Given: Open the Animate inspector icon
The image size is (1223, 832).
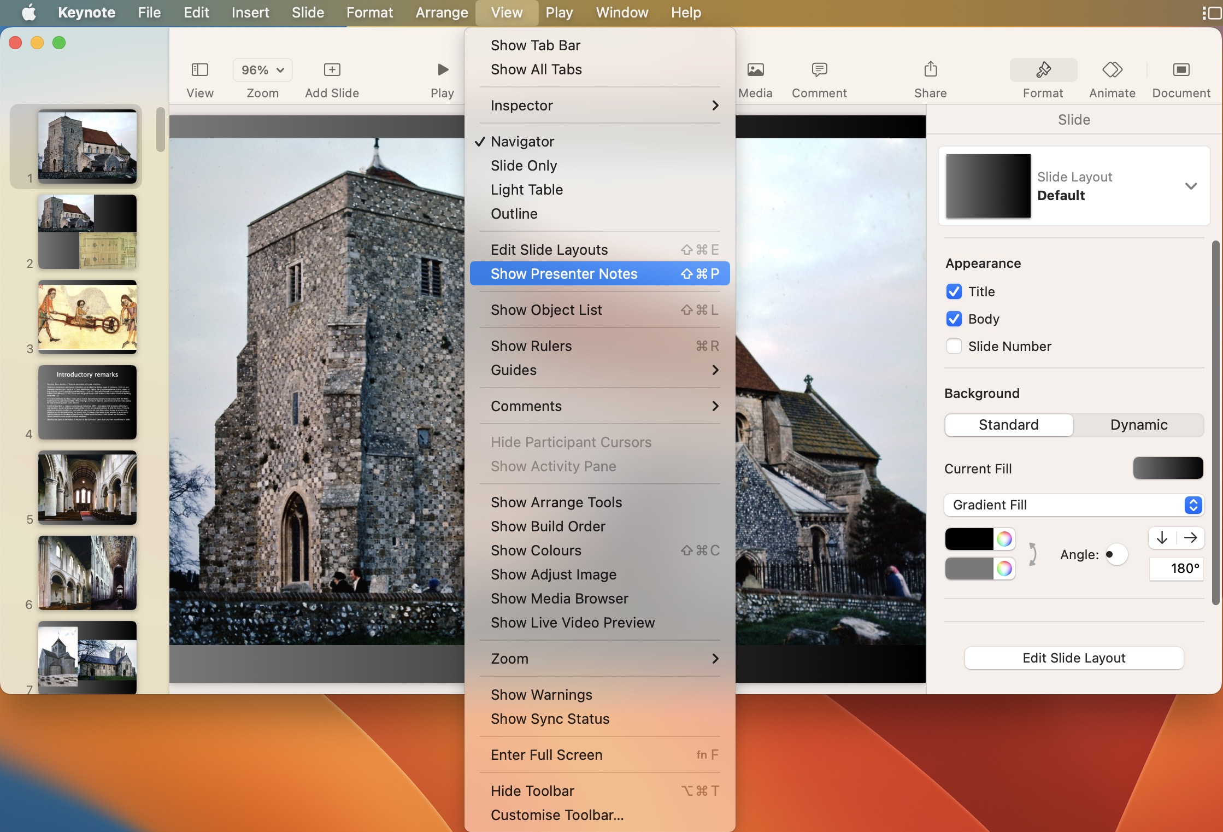Looking at the screenshot, I should pyautogui.click(x=1112, y=70).
